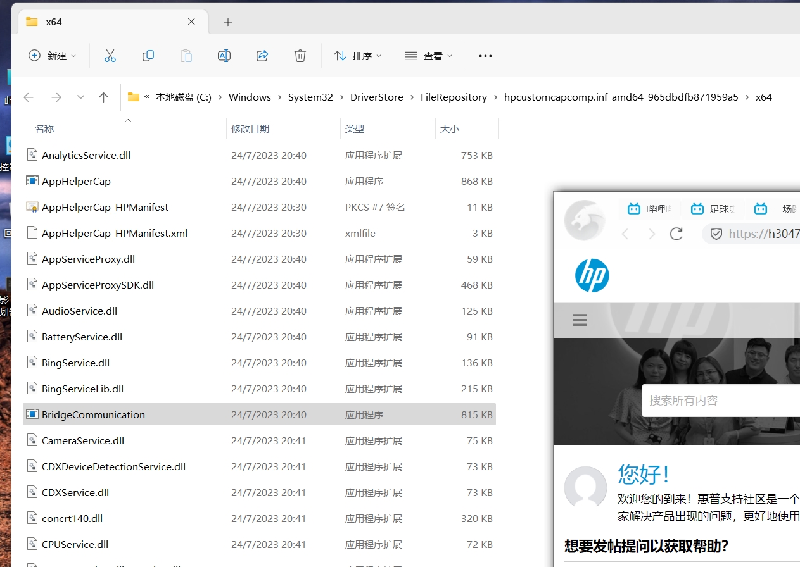This screenshot has height=567, width=800.
Task: Expand chevron after System32 breadcrumb
Action: (342, 97)
